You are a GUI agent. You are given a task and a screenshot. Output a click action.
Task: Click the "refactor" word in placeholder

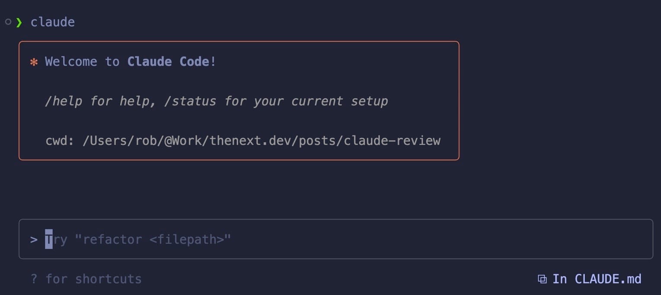click(112, 239)
